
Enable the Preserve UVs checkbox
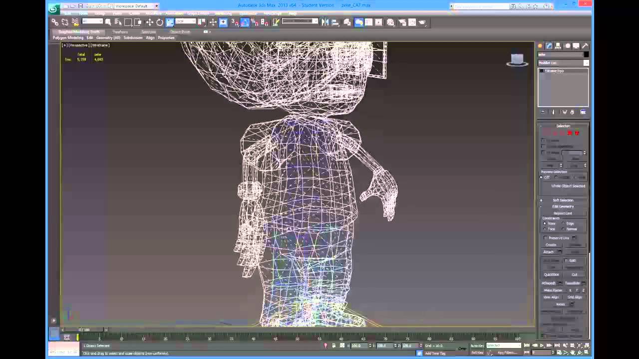click(546, 238)
